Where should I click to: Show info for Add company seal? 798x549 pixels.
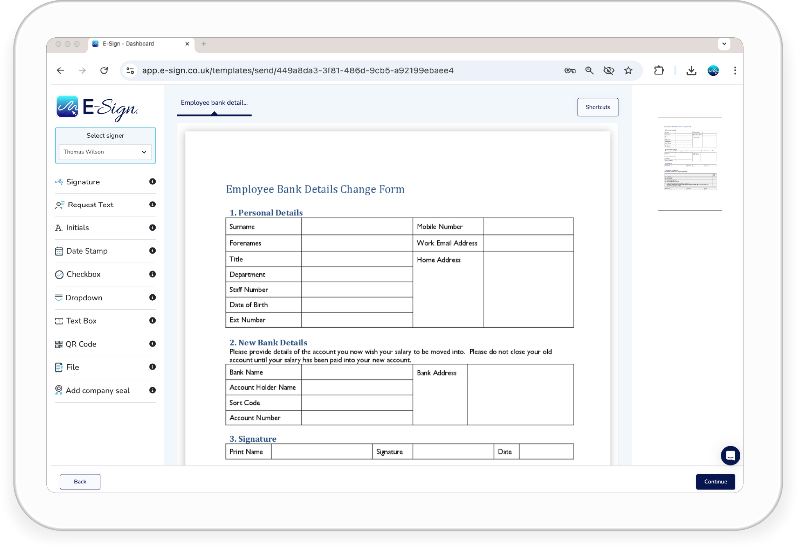click(x=152, y=390)
